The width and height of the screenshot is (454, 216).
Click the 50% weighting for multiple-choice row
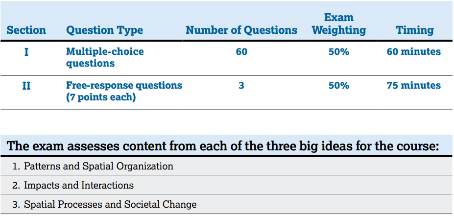339,51
